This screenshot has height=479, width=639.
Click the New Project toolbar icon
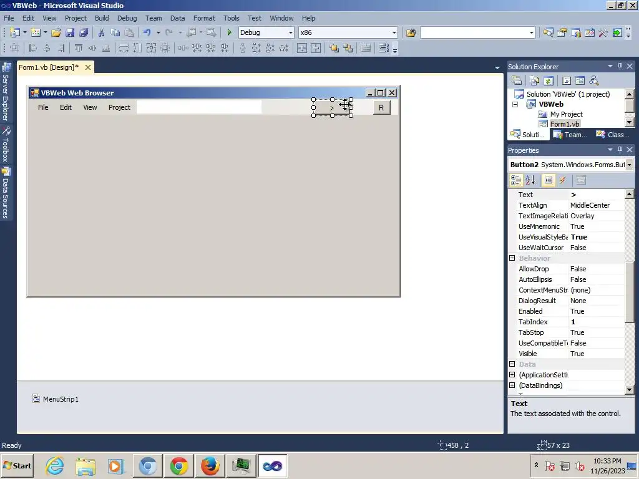[x=15, y=32]
